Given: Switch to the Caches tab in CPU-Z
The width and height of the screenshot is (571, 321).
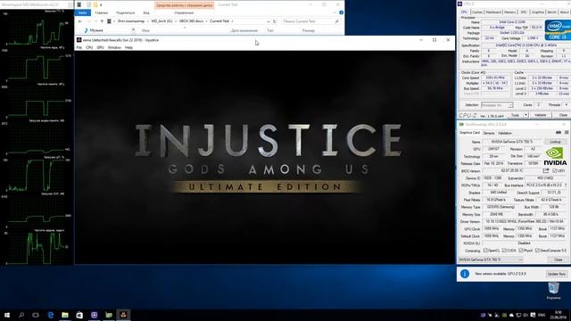Looking at the screenshot, I should [x=477, y=12].
